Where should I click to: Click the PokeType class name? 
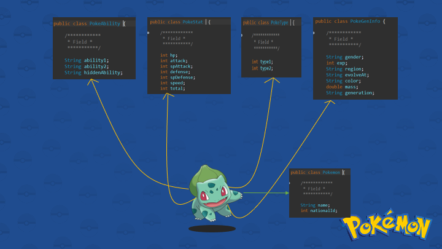tap(279, 23)
